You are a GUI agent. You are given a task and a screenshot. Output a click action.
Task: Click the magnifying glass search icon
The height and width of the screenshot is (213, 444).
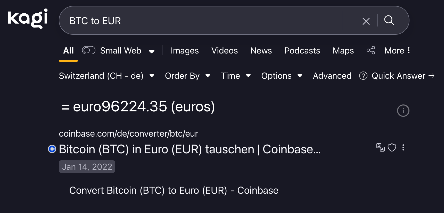click(389, 21)
